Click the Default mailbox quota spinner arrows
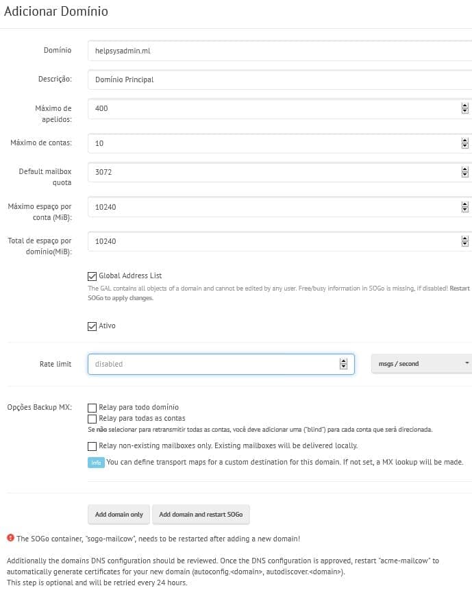 pyautogui.click(x=464, y=172)
